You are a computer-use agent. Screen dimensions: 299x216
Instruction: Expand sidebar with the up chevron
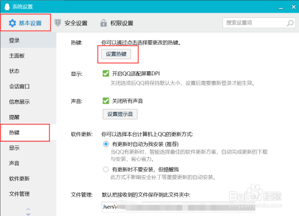(x=28, y=209)
